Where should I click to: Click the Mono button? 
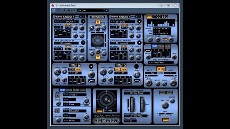pyautogui.click(x=162, y=92)
